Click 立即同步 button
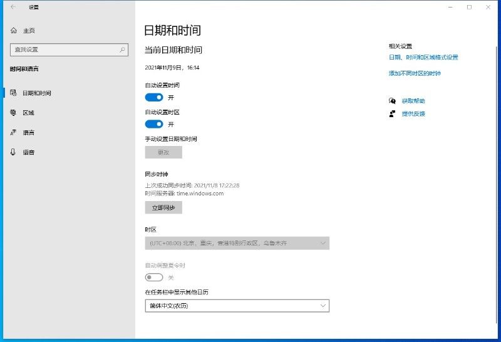501x342 pixels. [x=163, y=208]
